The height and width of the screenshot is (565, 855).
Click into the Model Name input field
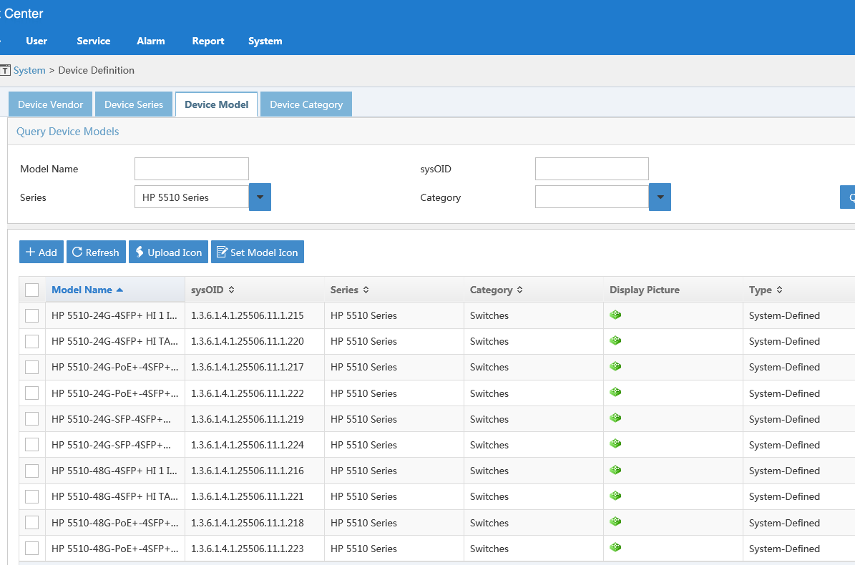pos(192,169)
